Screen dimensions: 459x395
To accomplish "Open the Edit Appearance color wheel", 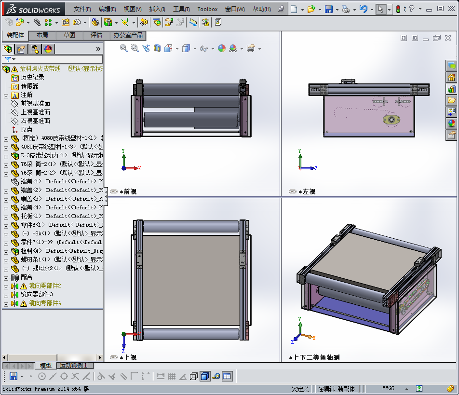I will coord(221,48).
